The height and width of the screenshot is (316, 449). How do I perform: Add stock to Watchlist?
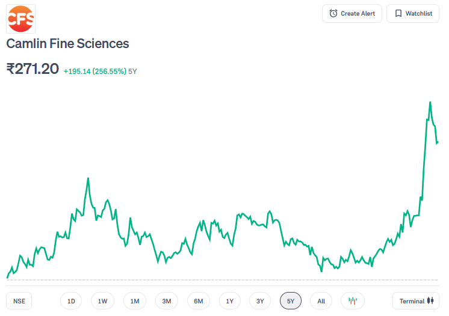[413, 13]
